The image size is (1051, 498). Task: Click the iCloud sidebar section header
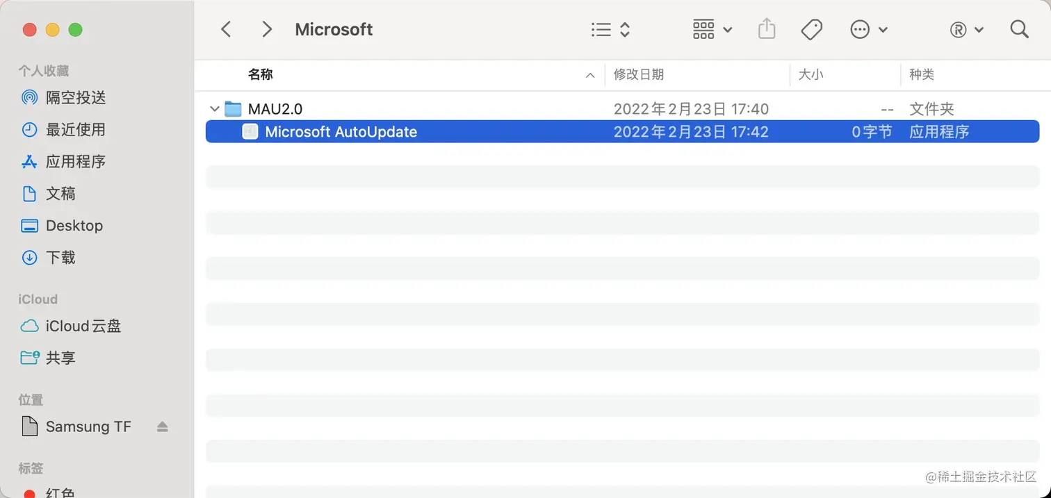click(x=38, y=299)
